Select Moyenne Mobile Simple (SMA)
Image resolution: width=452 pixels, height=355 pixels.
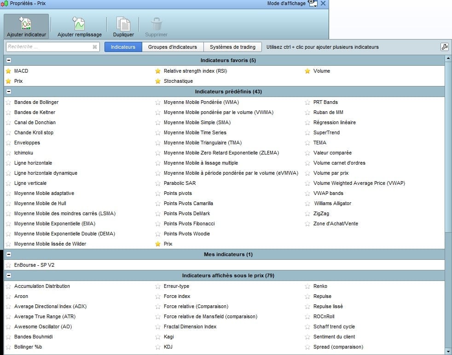[197, 122]
